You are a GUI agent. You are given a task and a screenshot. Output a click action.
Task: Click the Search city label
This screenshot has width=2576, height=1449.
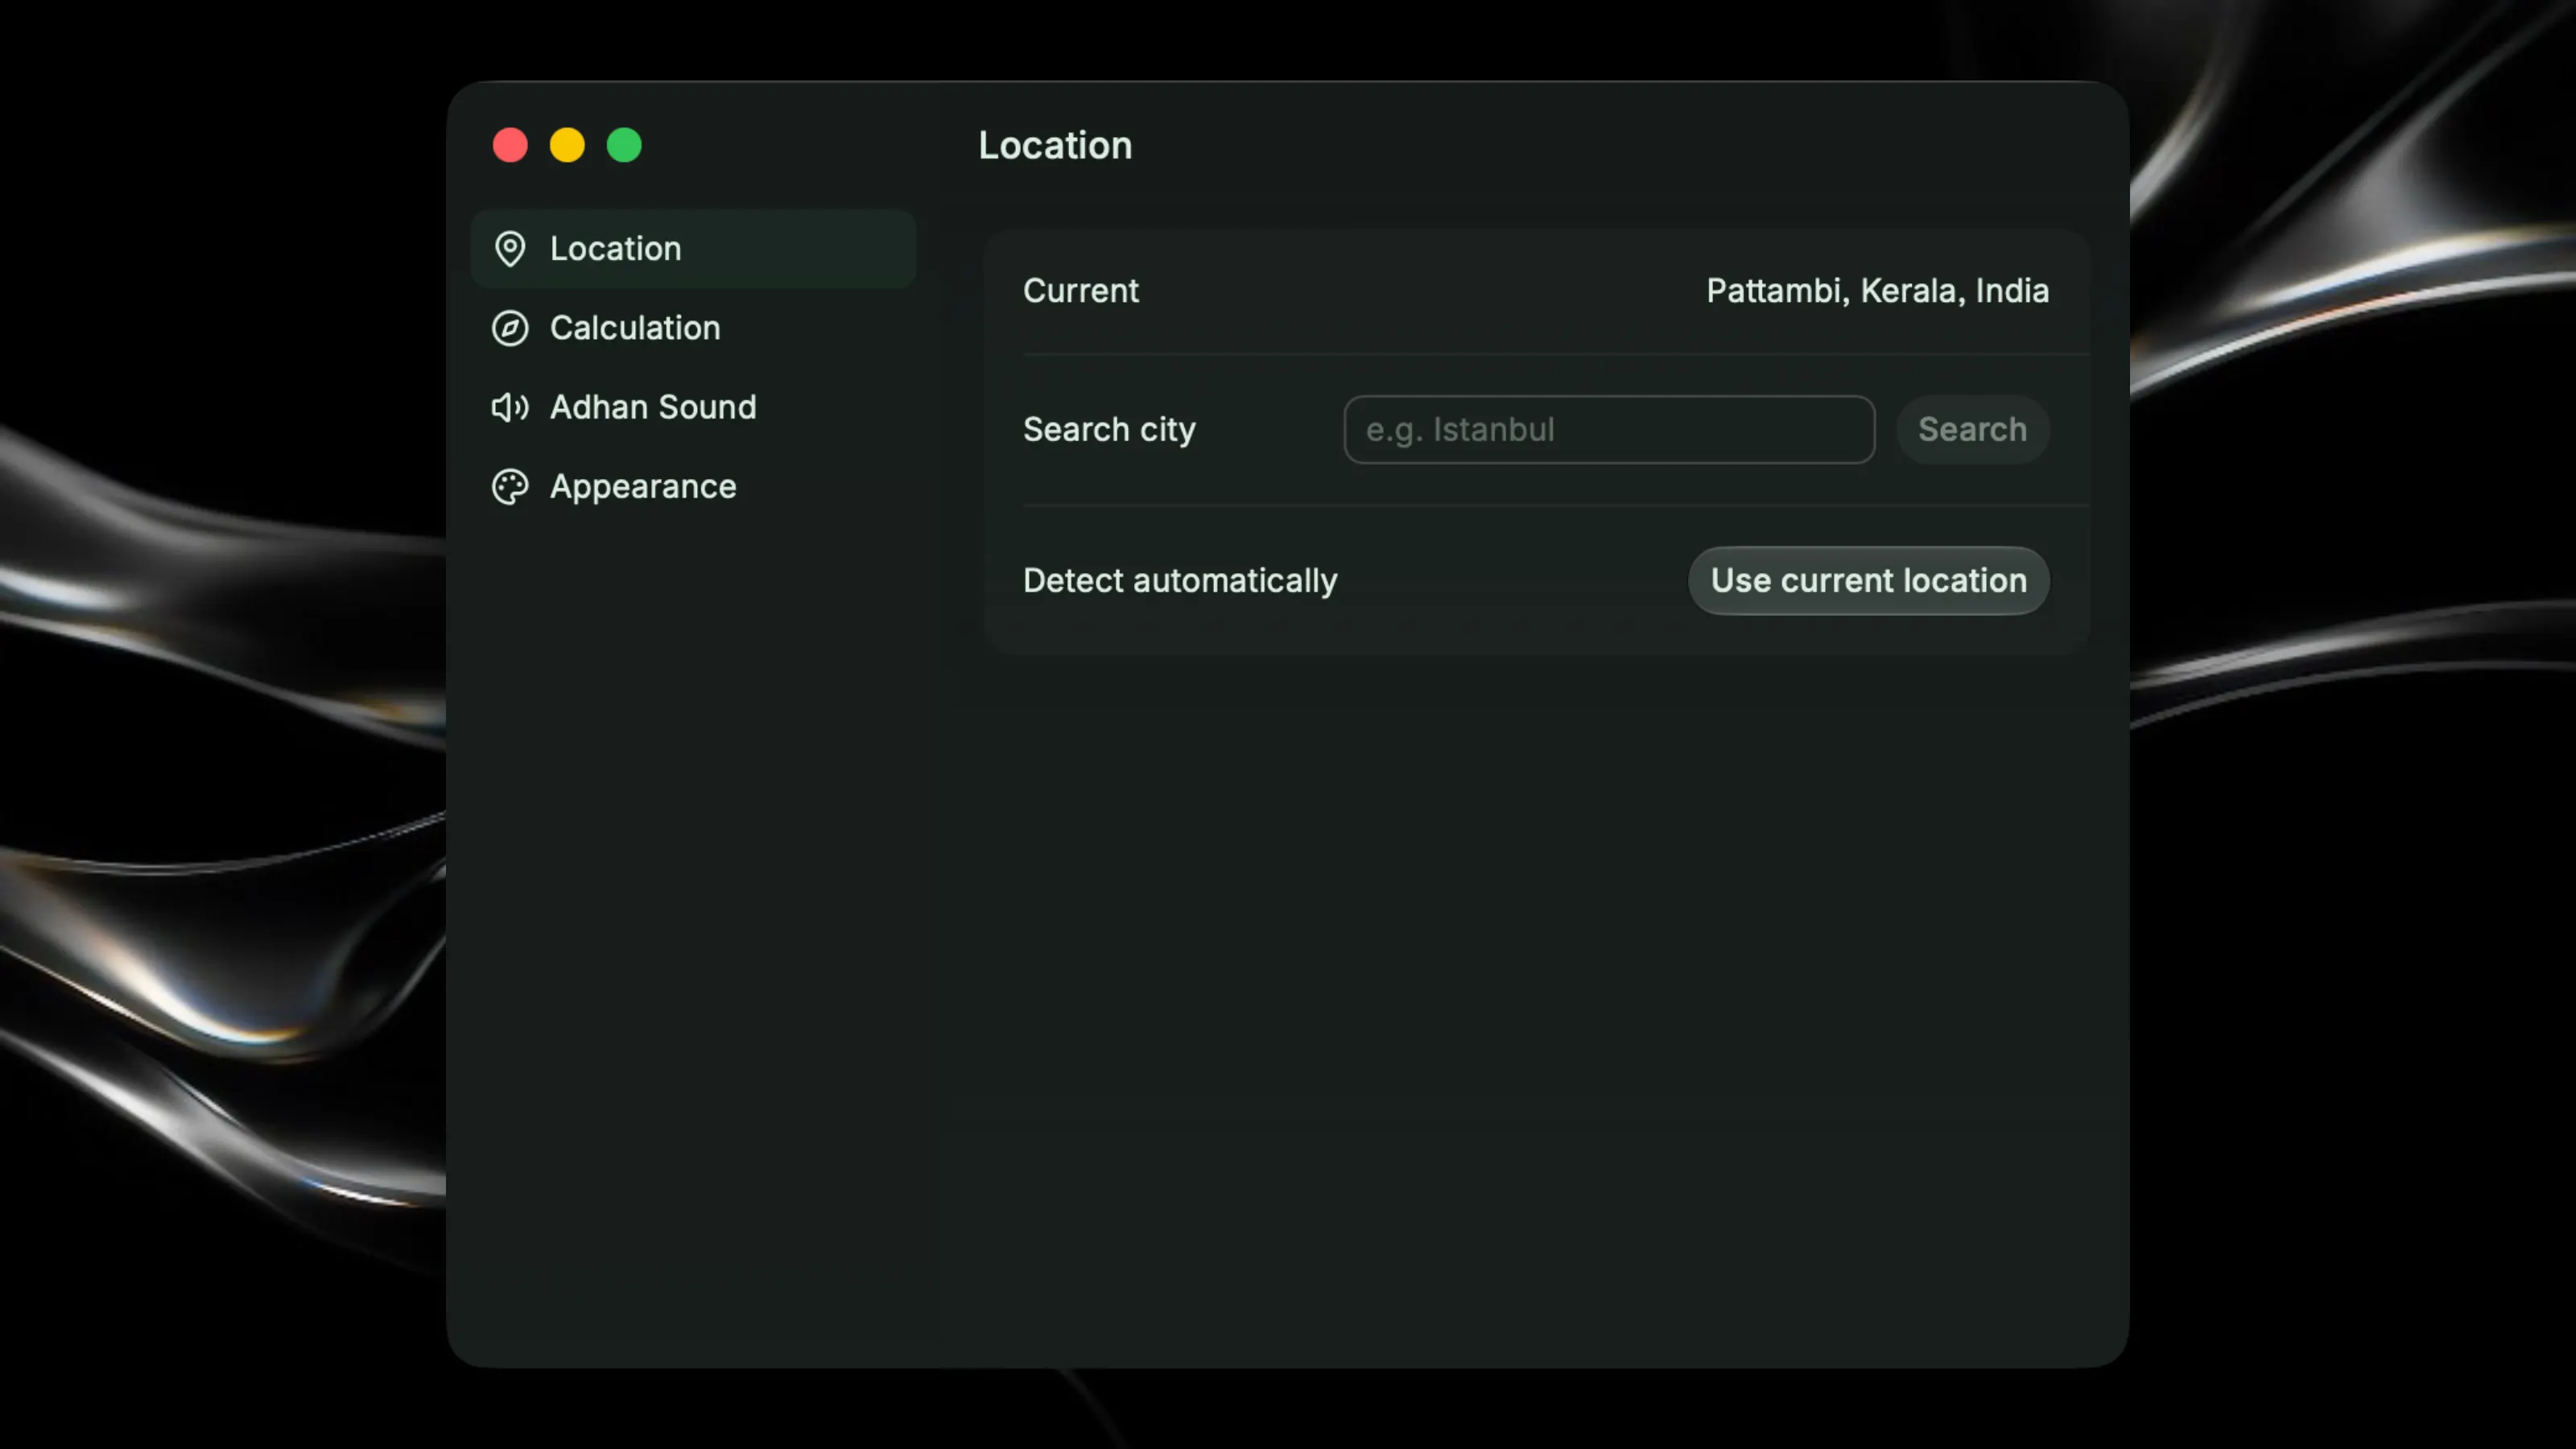click(1109, 430)
